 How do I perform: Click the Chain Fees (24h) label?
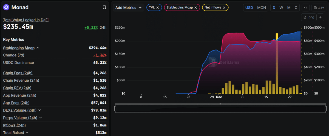pyautogui.click(x=18, y=73)
